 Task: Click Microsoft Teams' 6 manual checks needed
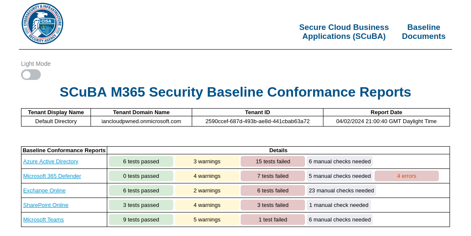[x=340, y=219]
